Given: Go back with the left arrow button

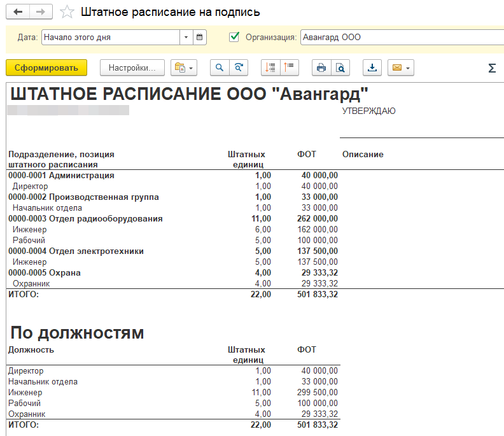Looking at the screenshot, I should tap(18, 12).
